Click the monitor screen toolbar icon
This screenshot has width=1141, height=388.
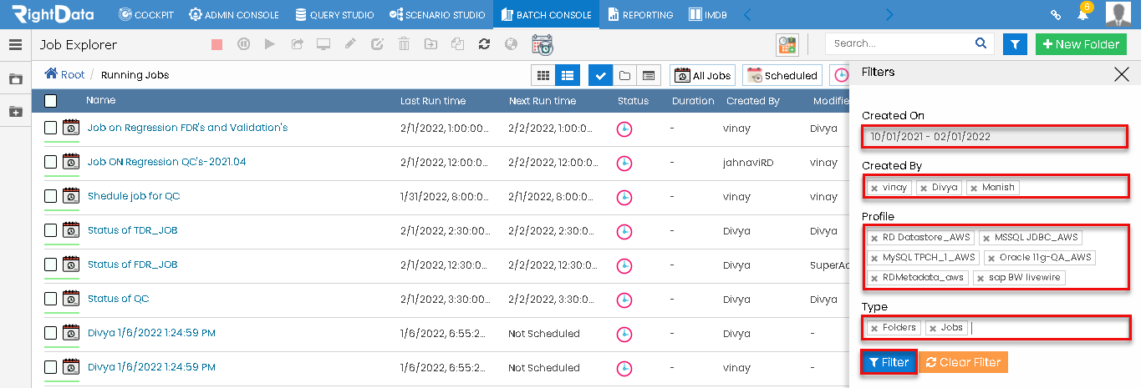coord(323,44)
